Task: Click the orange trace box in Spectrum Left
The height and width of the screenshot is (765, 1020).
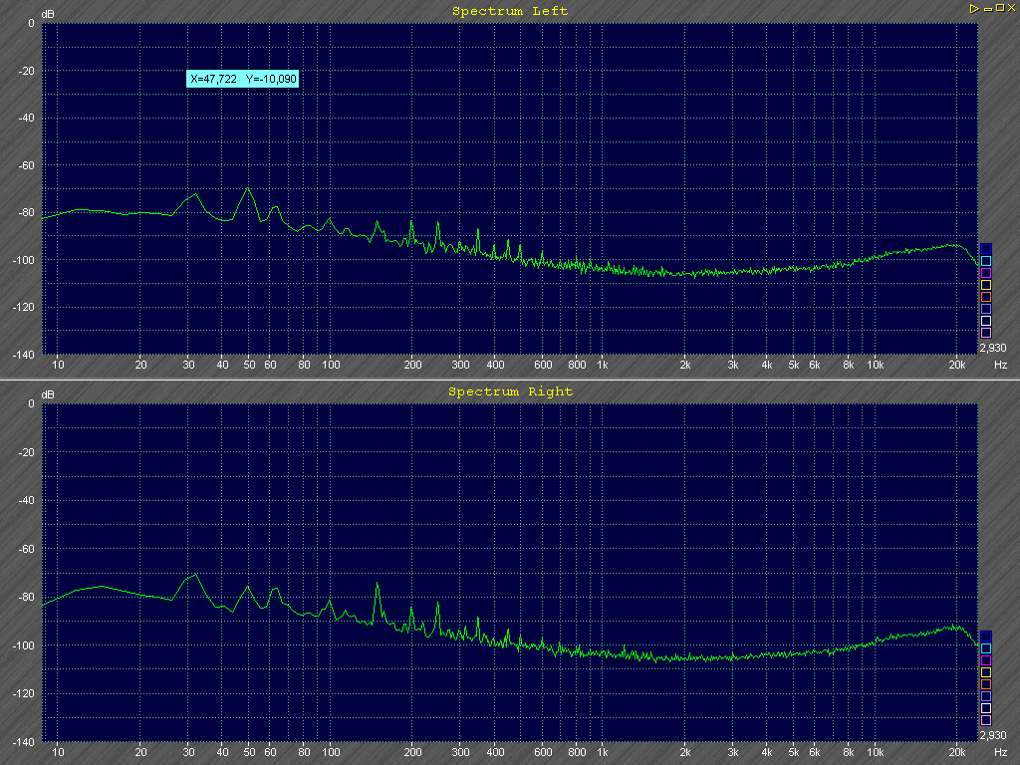Action: point(986,297)
